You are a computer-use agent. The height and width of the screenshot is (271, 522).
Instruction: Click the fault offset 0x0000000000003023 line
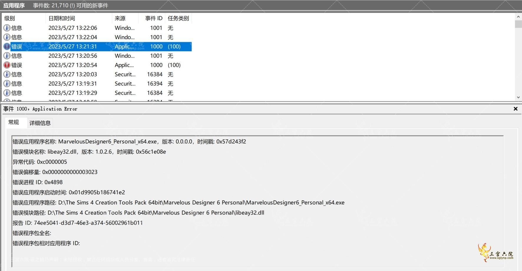(55, 172)
